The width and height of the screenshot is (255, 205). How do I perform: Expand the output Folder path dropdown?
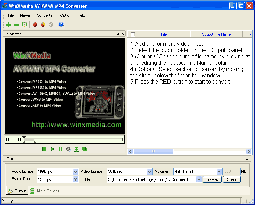point(199,179)
